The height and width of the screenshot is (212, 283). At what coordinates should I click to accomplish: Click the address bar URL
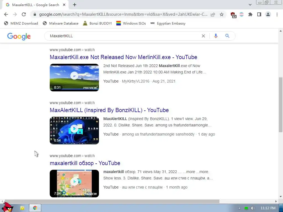[x=123, y=14]
